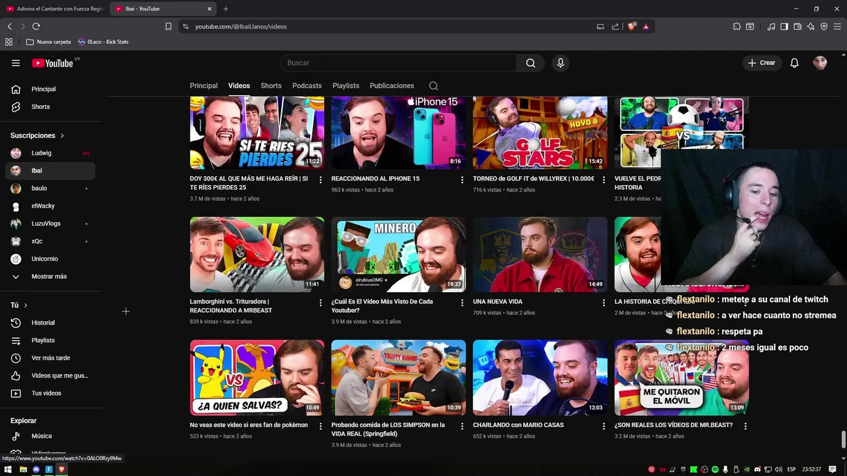Open Música under Explorar
This screenshot has height=476, width=847.
[x=49, y=436]
